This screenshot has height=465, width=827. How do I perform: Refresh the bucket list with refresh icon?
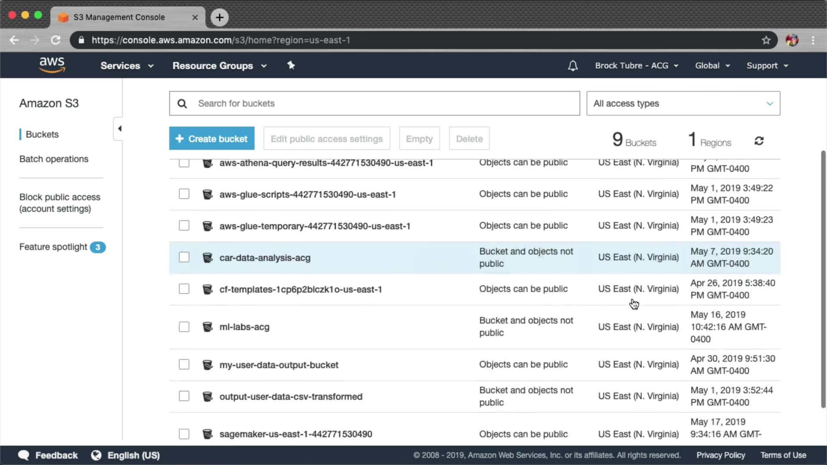tap(759, 141)
